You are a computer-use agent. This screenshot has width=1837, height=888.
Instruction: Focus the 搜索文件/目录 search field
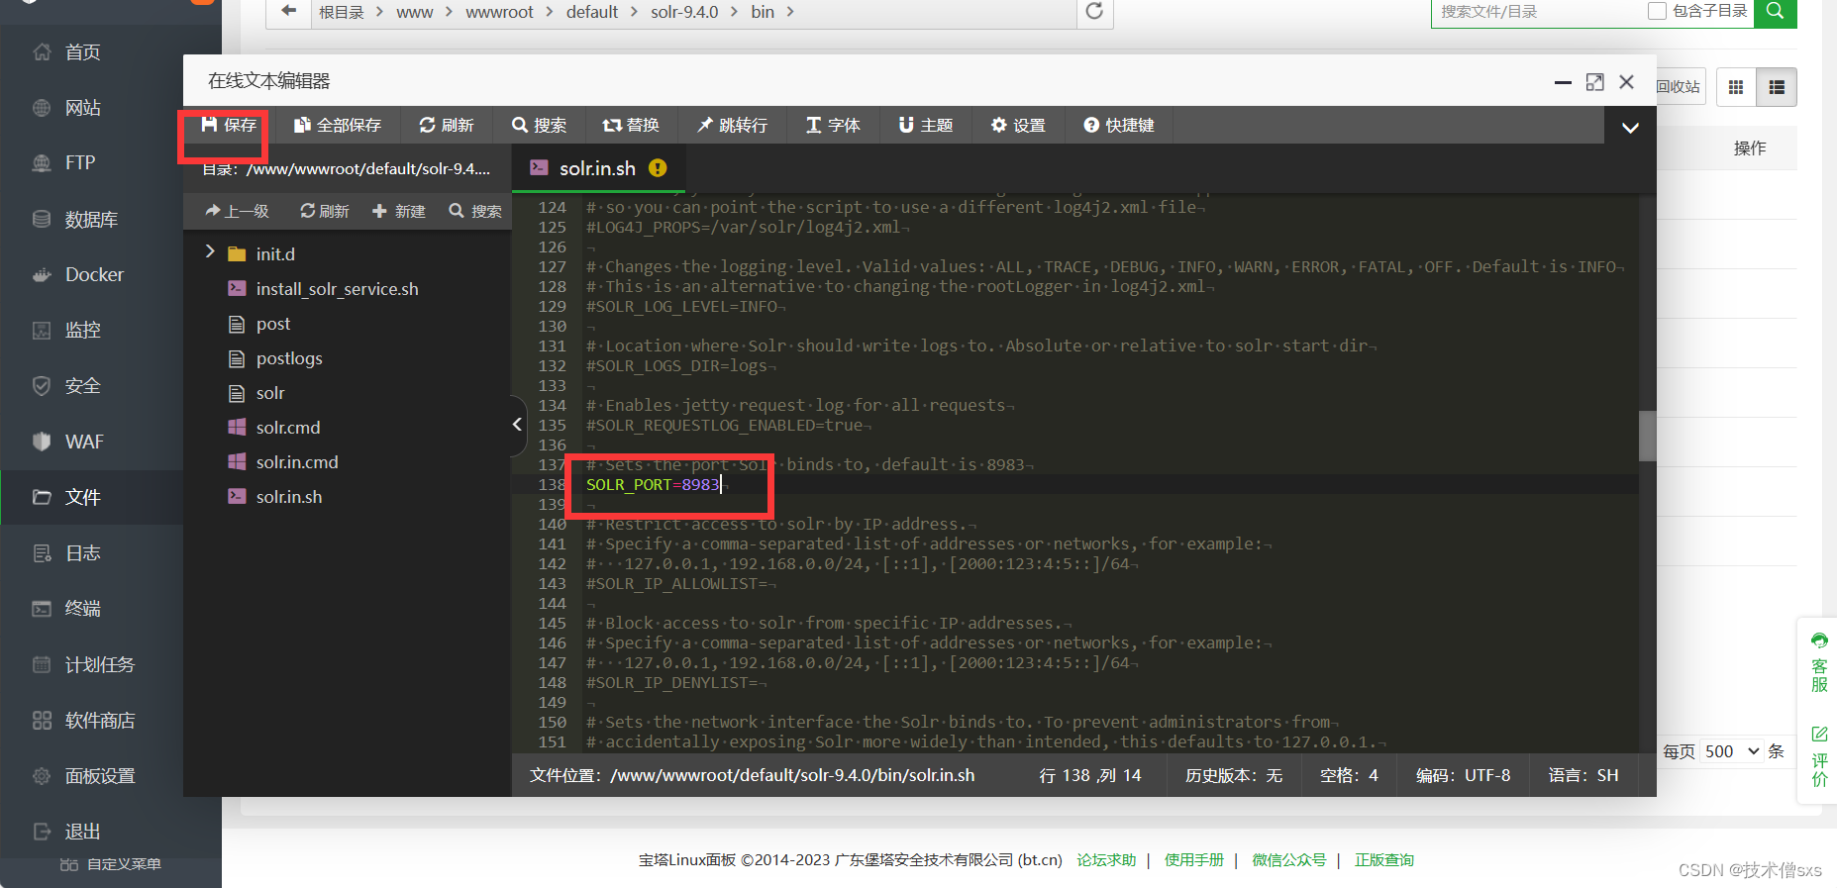[1535, 12]
